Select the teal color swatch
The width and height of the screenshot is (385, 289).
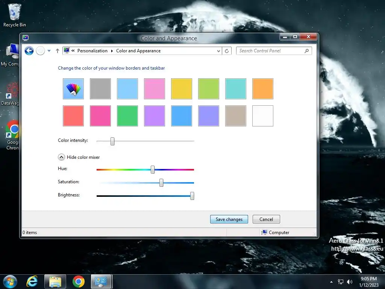[236, 89]
